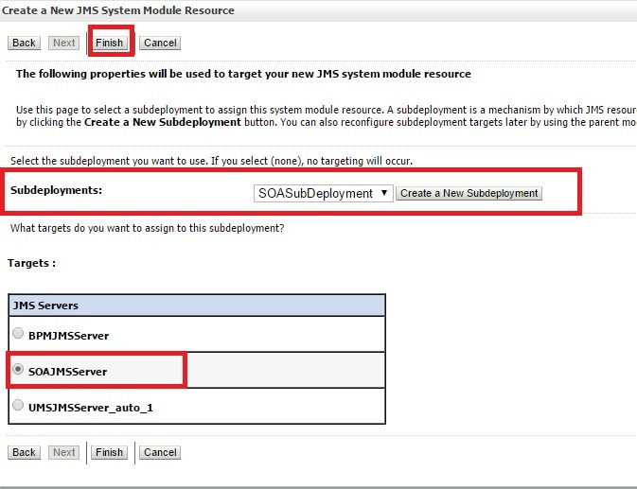Click the top Next button
Viewport: 637px width, 489px height.
(x=64, y=43)
